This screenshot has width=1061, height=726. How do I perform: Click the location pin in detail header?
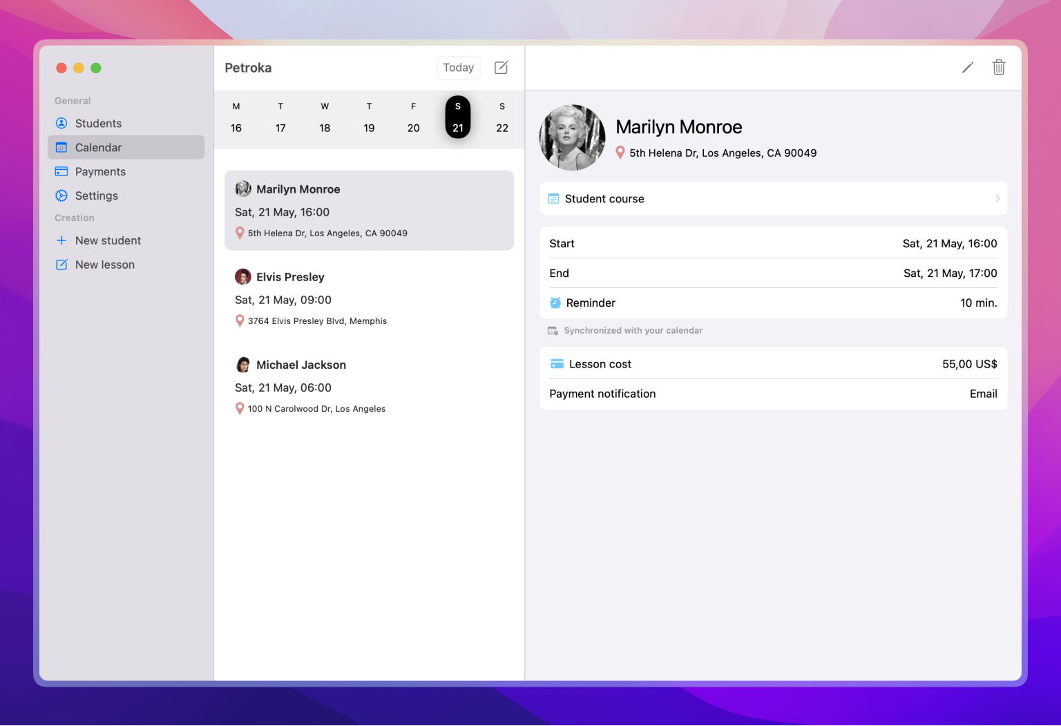tap(620, 153)
